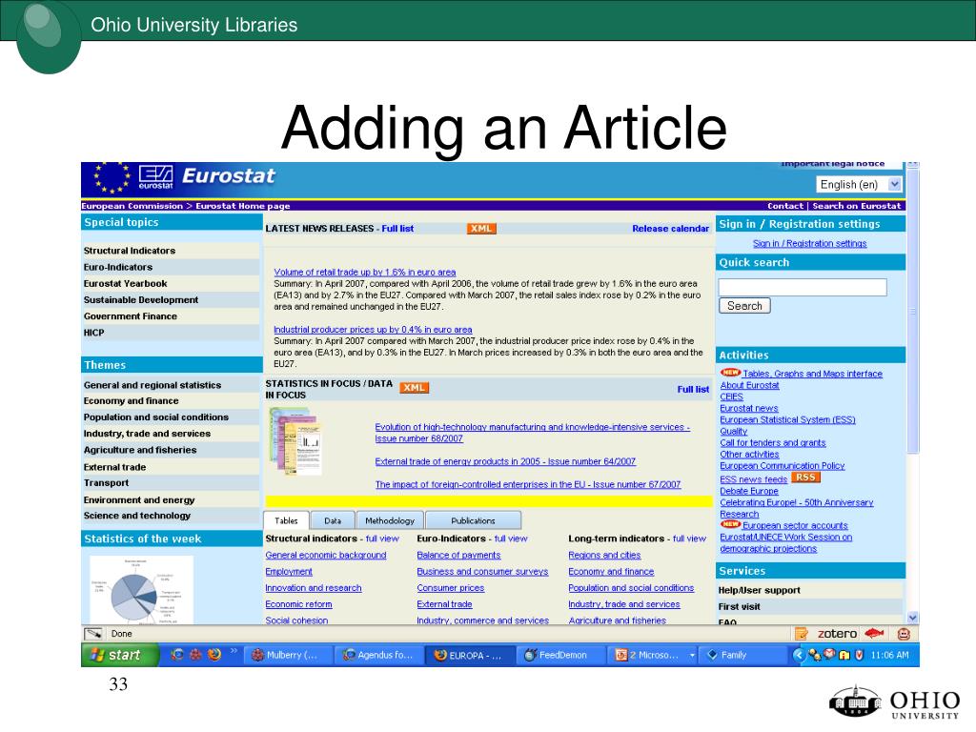Open the Statistics of the week pie chart
Viewport: 976px width, 732px height.
[x=141, y=590]
